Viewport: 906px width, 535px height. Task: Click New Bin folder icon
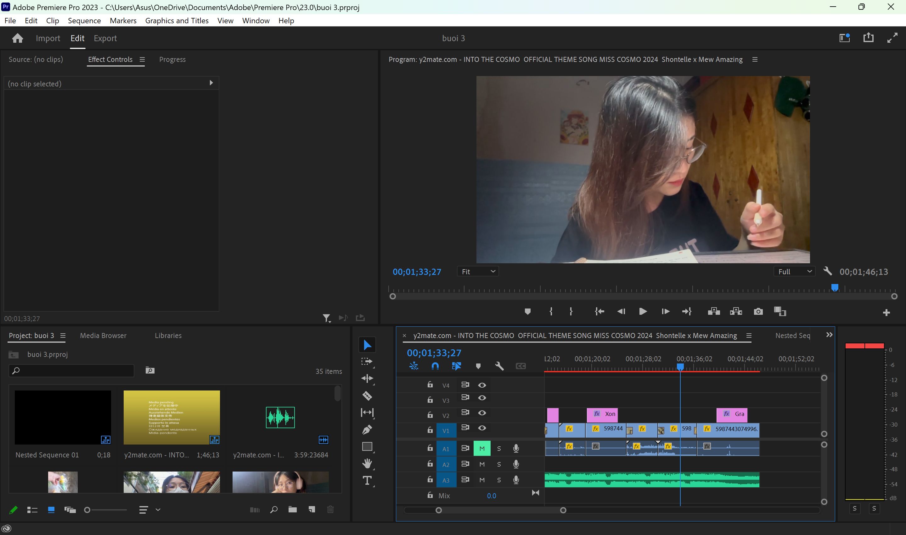coord(292,509)
